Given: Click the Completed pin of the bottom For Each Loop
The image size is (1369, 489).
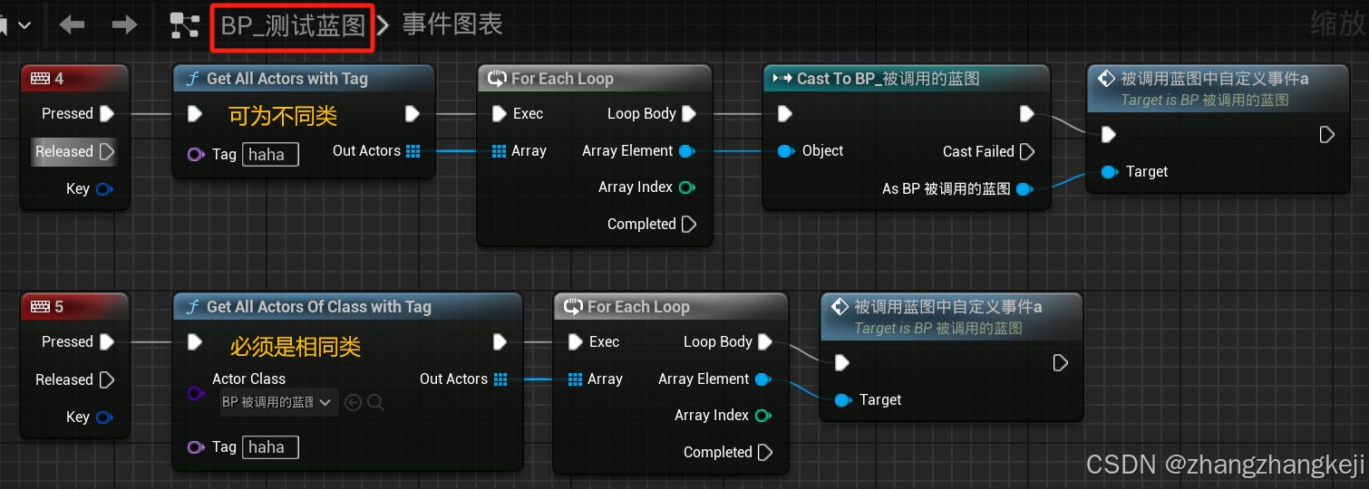Looking at the screenshot, I should click(765, 452).
